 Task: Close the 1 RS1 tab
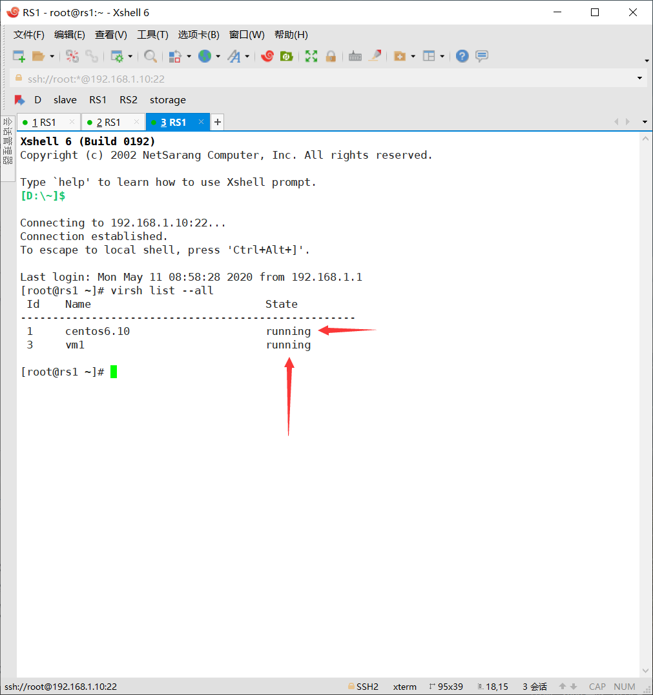coord(72,122)
